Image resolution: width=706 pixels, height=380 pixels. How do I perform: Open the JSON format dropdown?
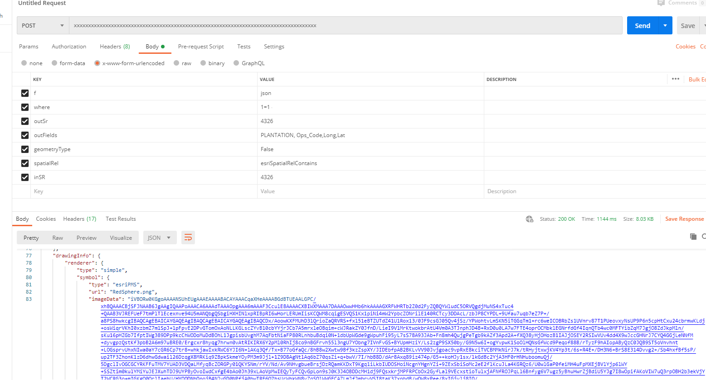(160, 237)
